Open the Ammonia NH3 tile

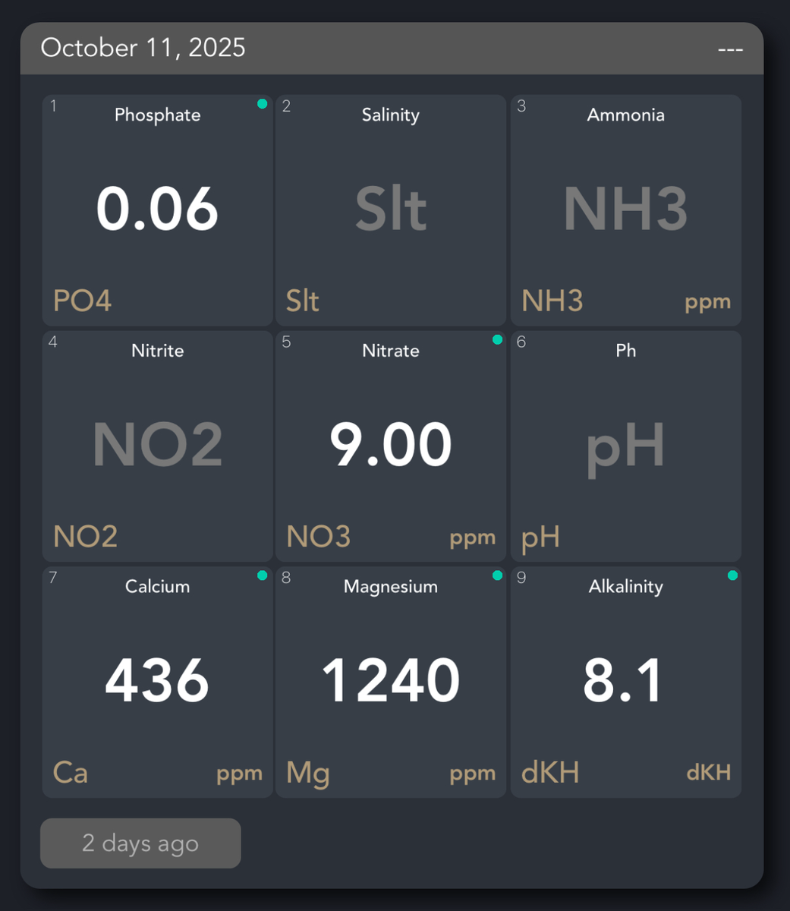pyautogui.click(x=625, y=210)
